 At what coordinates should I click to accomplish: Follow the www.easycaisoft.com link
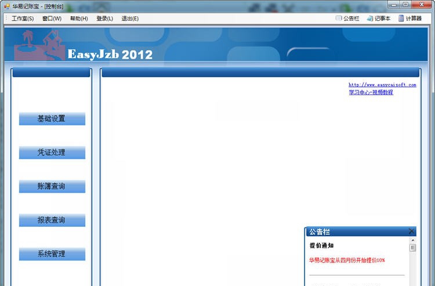382,85
